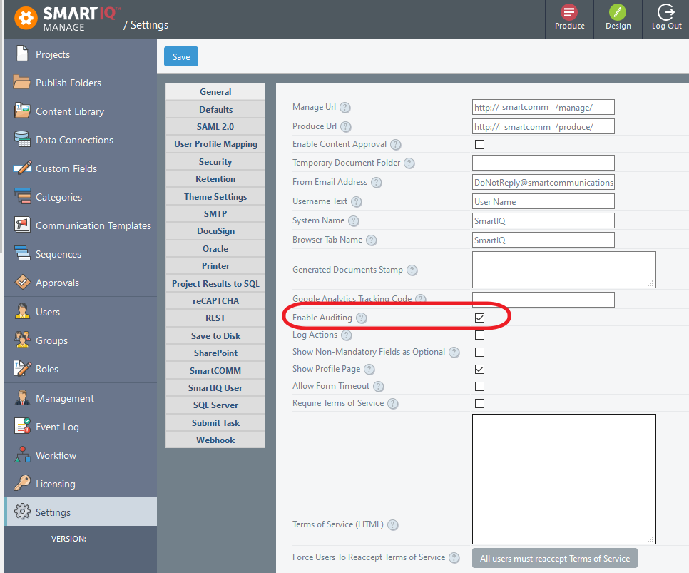The height and width of the screenshot is (573, 689).
Task: Click the Username Text field
Action: [x=543, y=201]
